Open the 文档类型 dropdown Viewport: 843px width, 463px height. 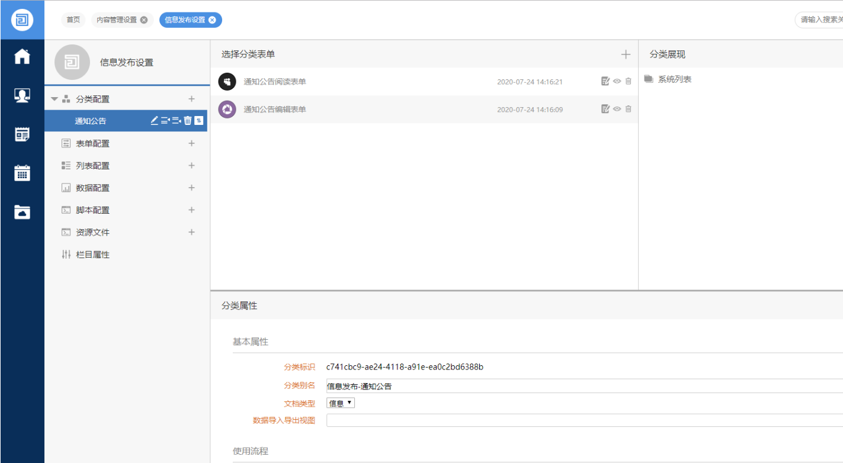[341, 403]
